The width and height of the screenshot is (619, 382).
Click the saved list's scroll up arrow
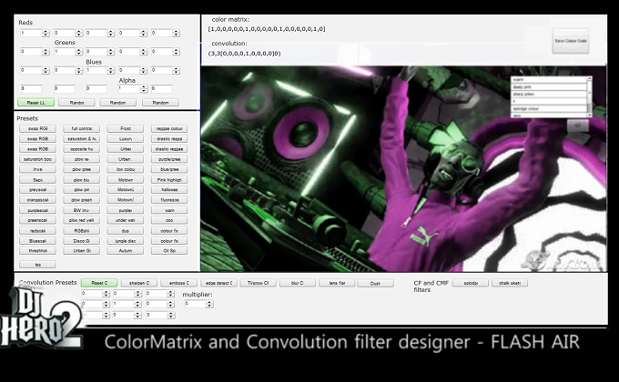[590, 78]
